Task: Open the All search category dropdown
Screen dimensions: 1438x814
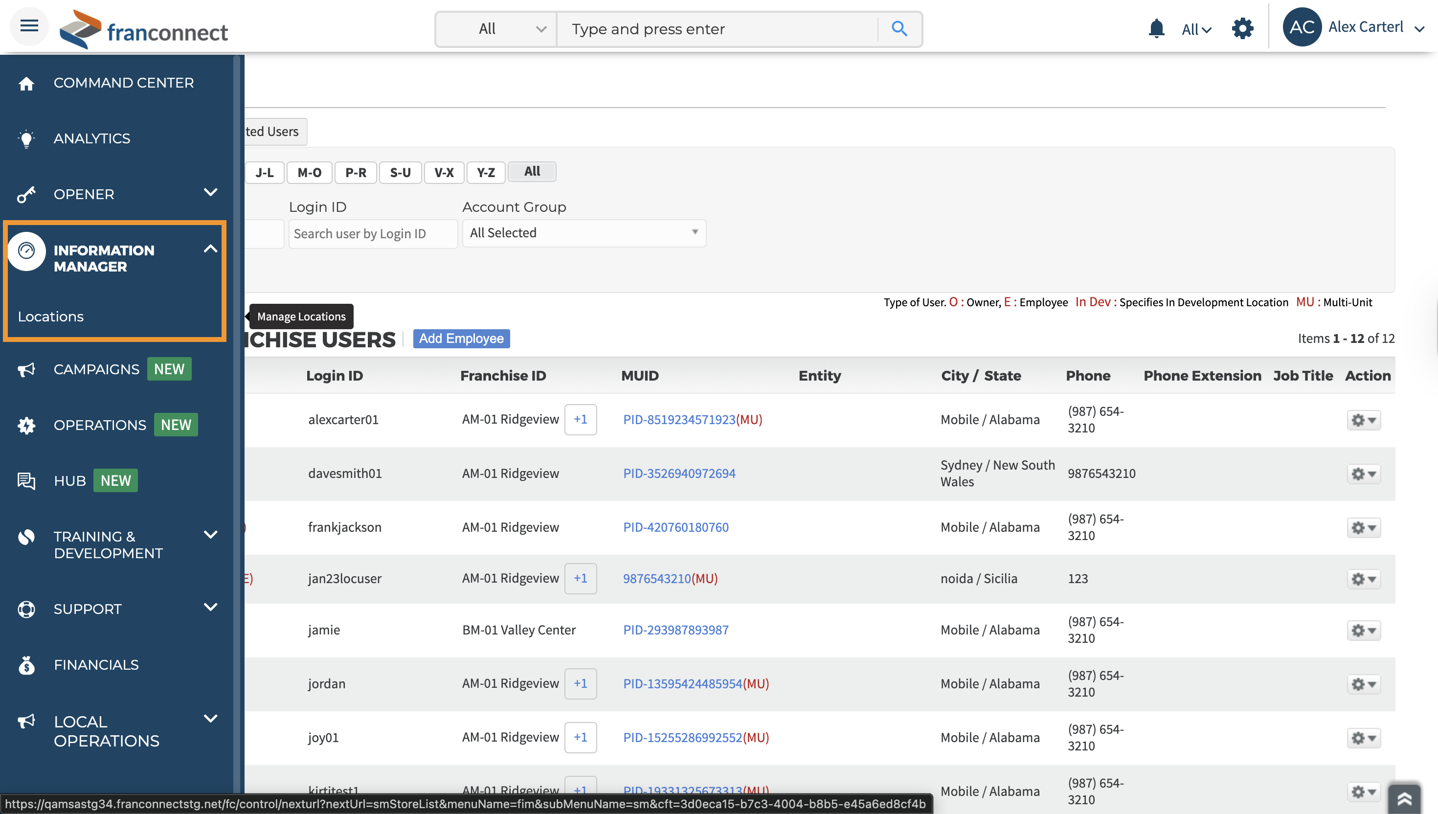Action: (x=496, y=29)
